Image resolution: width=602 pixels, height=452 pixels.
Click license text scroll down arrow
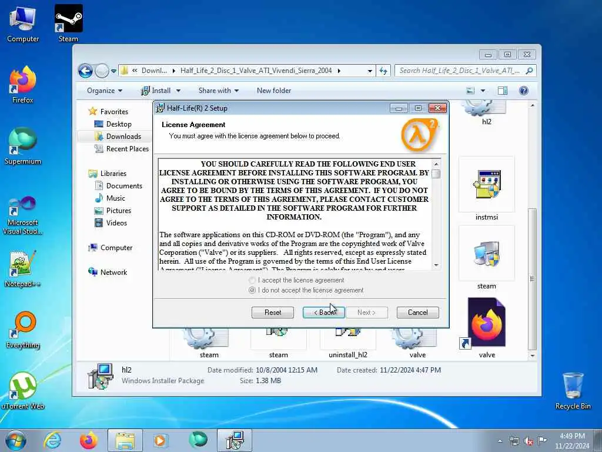436,265
